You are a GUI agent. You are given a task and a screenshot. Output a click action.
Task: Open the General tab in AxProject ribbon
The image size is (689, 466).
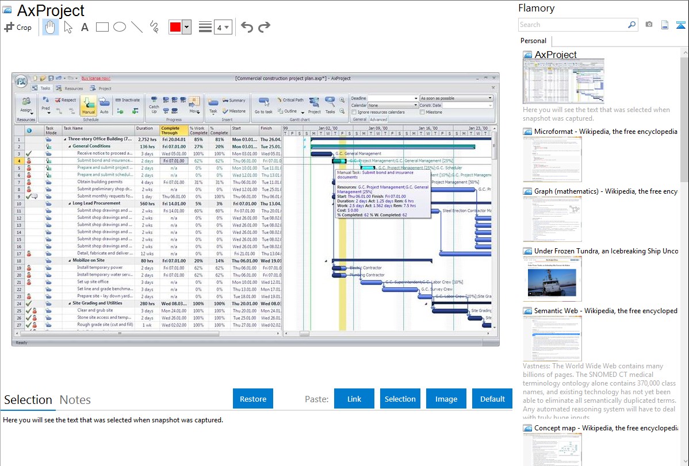point(359,120)
